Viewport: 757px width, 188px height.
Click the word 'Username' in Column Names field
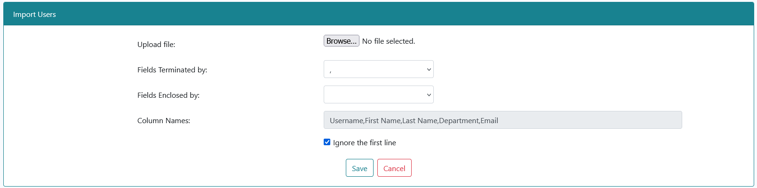(x=346, y=120)
